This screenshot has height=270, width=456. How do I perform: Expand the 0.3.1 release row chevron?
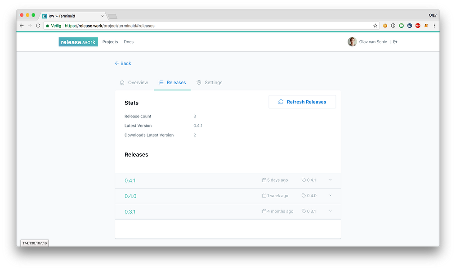pos(331,211)
